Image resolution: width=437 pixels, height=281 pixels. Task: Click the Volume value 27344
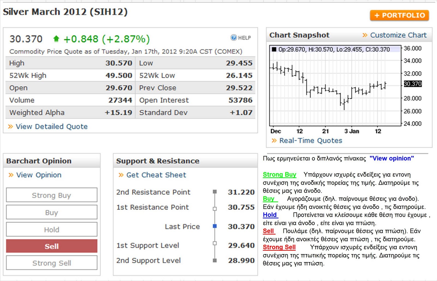pyautogui.click(x=120, y=100)
